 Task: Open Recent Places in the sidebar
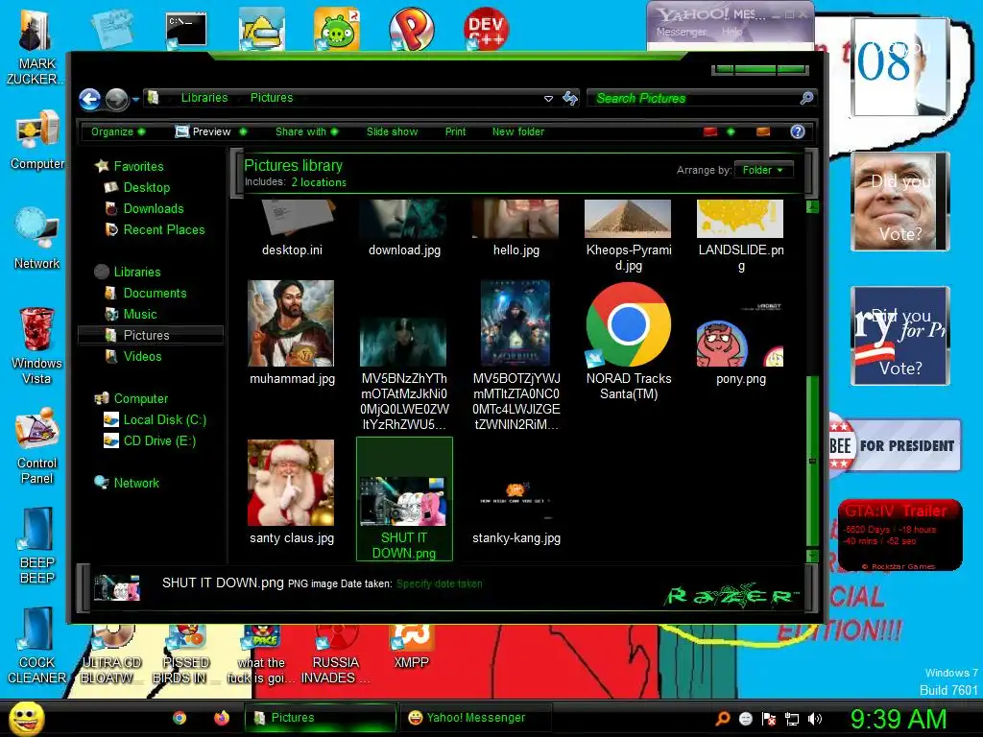point(164,230)
